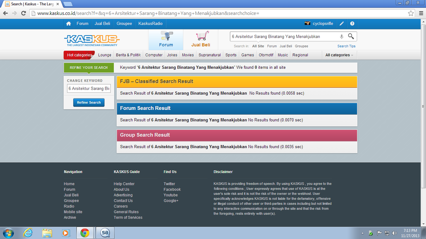Open the question mark help icon
The height and width of the screenshot is (239, 426).
pos(352,24)
